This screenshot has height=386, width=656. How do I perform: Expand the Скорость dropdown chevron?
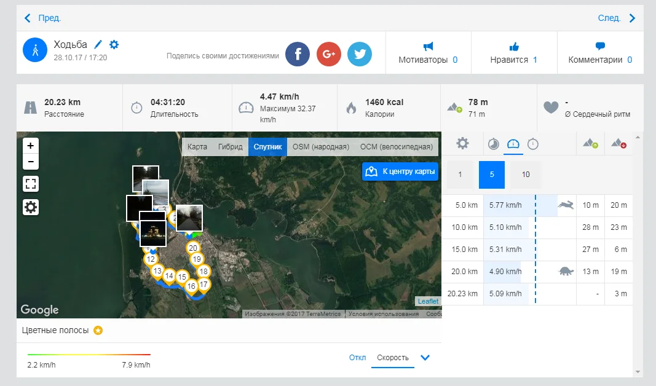coord(424,358)
